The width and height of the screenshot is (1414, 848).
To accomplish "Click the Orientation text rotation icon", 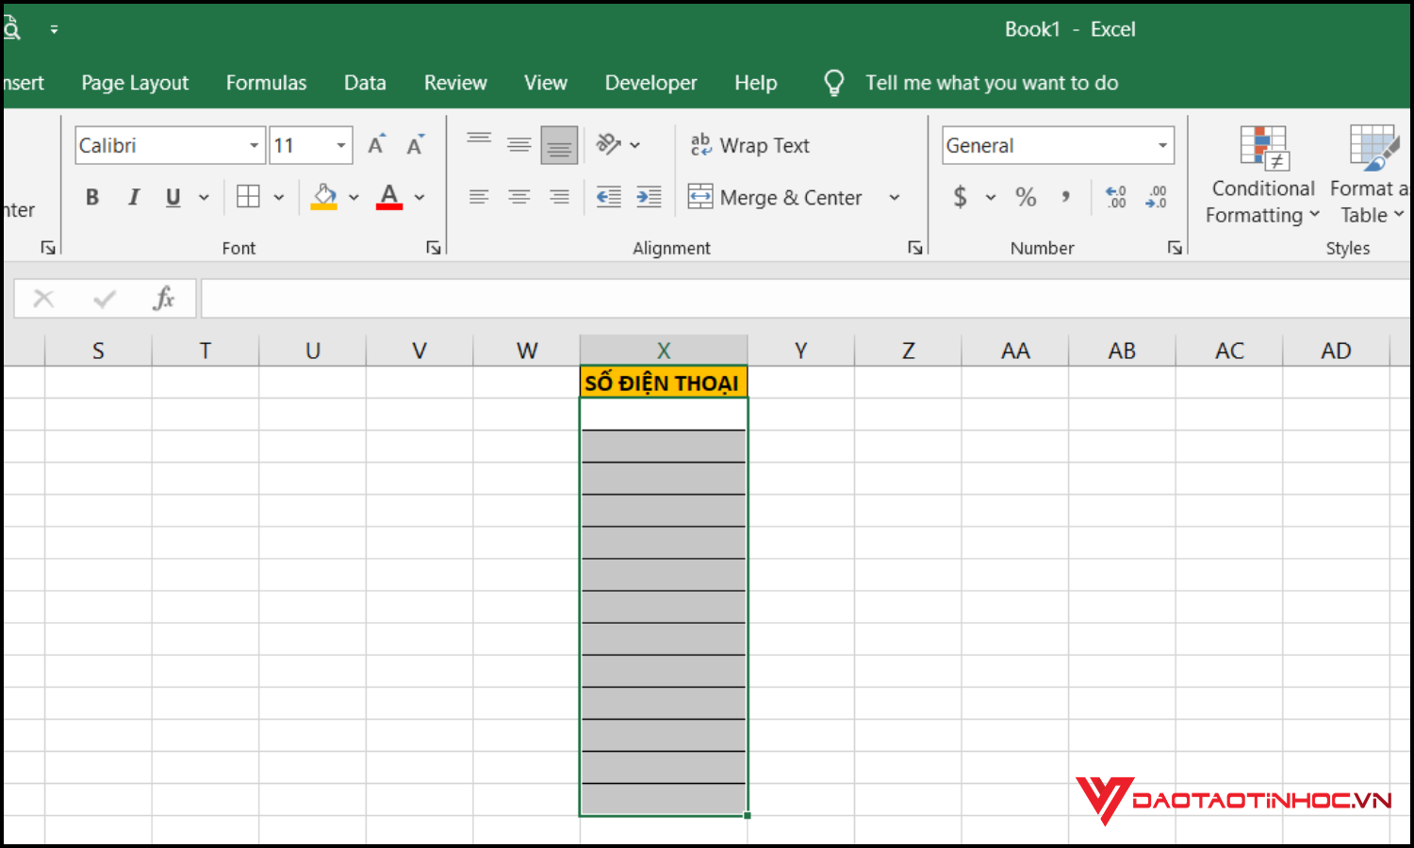I will pyautogui.click(x=608, y=144).
